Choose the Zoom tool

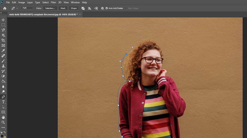[3, 122]
